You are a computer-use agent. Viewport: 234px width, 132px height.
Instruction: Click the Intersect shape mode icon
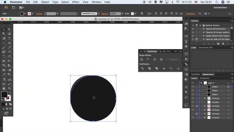[155, 59]
